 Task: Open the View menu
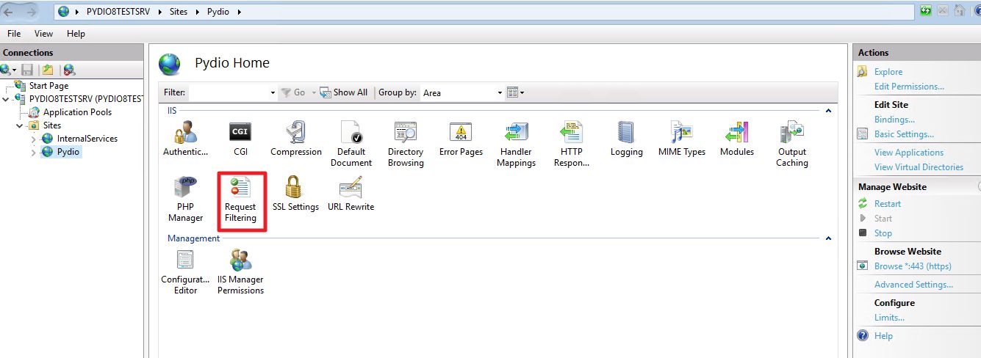coord(43,34)
